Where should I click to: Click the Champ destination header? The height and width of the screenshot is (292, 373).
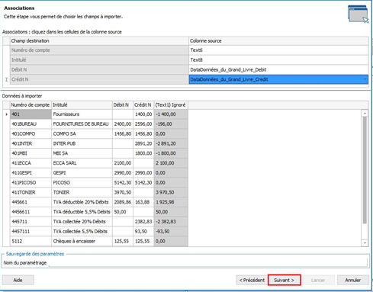[x=99, y=41]
